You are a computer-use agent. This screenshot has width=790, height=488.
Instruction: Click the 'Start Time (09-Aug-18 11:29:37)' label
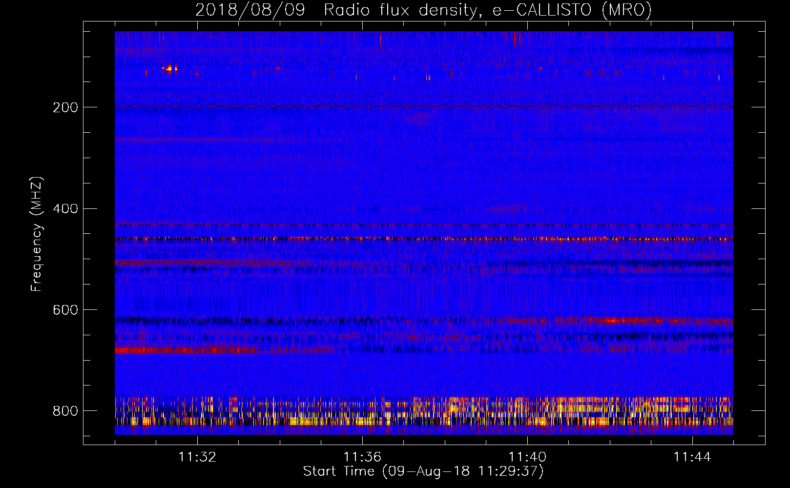click(423, 471)
